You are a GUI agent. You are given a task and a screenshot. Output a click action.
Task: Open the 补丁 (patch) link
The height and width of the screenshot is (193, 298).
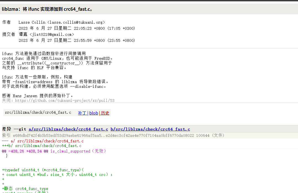click(82, 113)
